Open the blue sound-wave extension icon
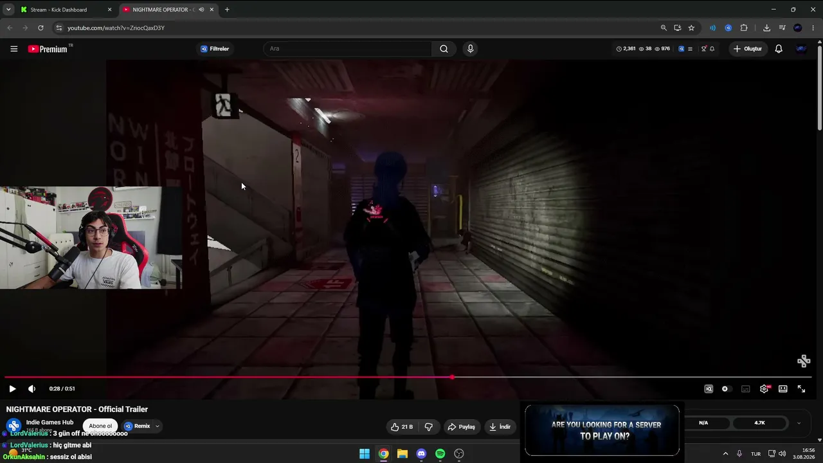Screen dimensions: 823x463 712,28
